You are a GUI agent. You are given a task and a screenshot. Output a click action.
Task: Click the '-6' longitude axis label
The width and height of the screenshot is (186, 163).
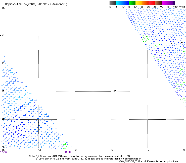(111, 150)
